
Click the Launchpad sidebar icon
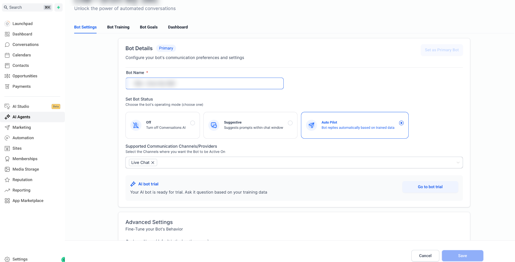click(7, 24)
